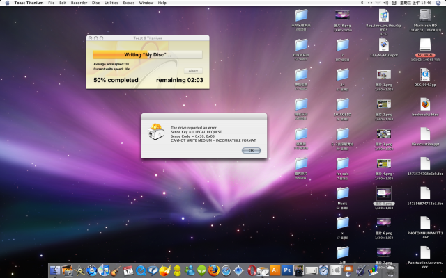
Task: Click OK in the drive error dialog
Action: click(251, 150)
